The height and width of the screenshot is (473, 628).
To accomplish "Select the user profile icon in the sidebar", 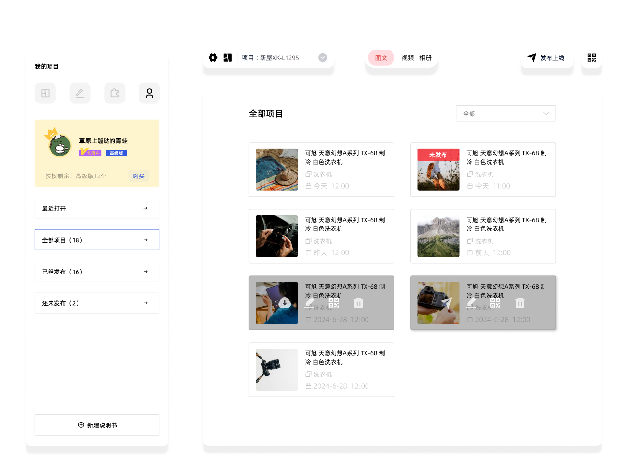I will coord(149,93).
